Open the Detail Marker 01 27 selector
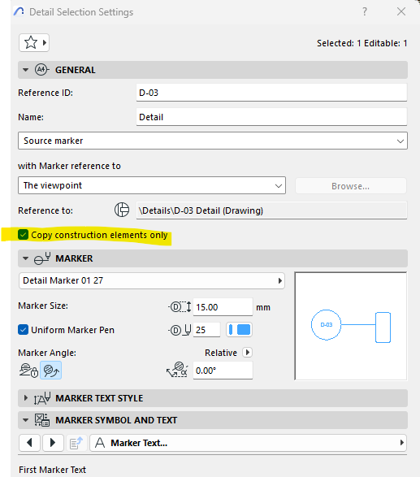Image resolution: width=420 pixels, height=477 pixels. click(x=152, y=280)
